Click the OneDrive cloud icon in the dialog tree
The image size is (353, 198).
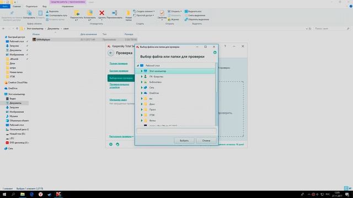146,93
